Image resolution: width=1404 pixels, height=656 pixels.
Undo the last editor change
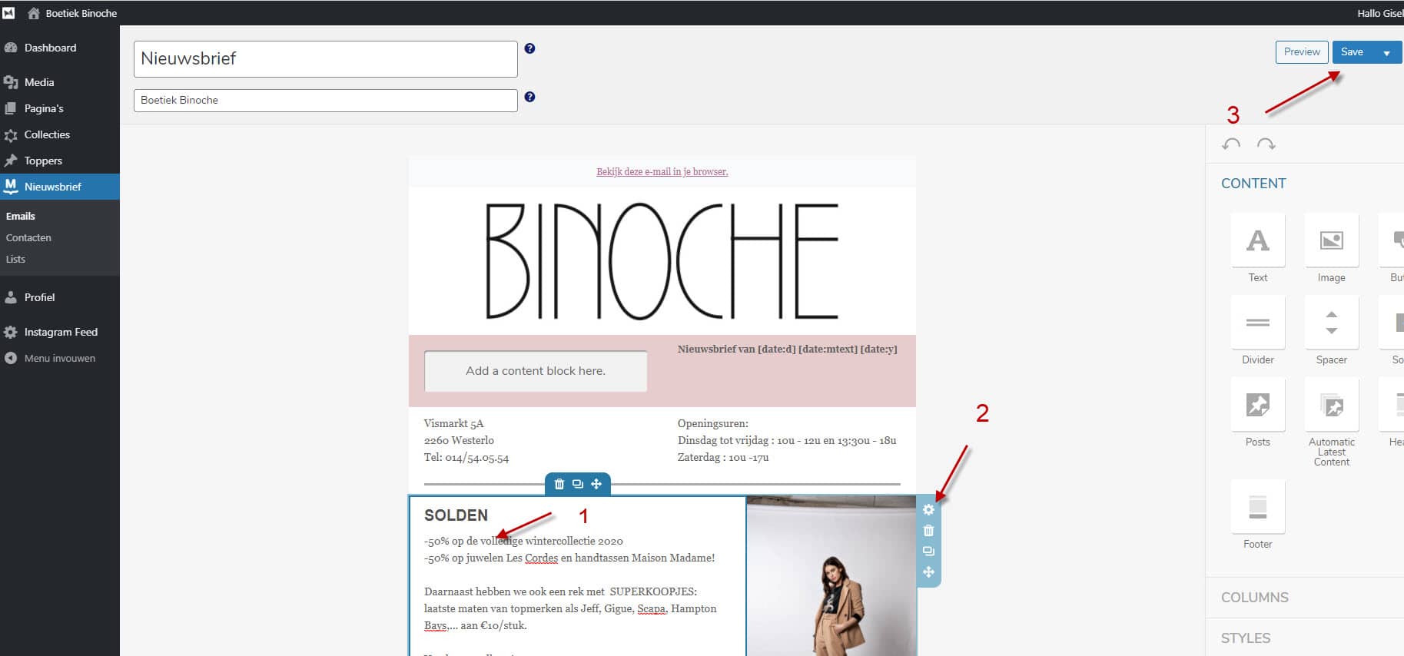click(1231, 144)
